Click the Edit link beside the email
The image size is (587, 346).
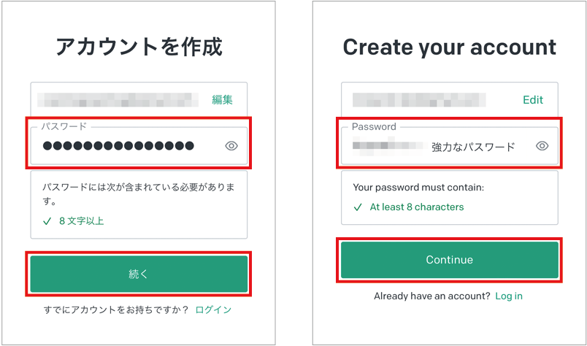point(533,99)
